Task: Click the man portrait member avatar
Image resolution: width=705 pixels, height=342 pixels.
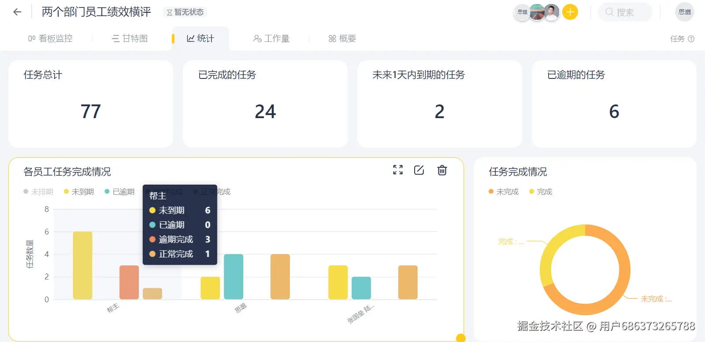Action: (552, 12)
